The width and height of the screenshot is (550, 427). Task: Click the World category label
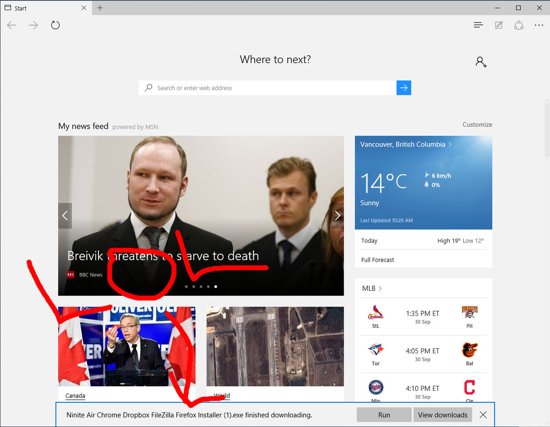(222, 395)
